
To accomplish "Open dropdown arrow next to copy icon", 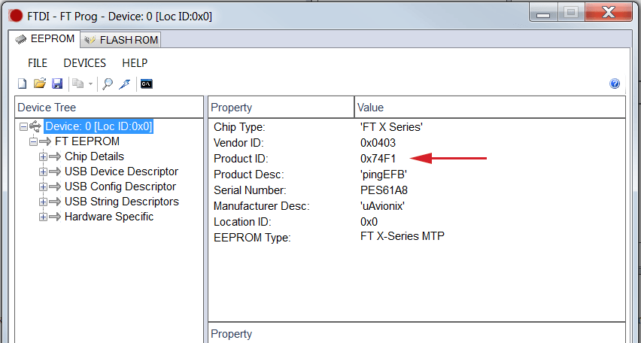I will point(90,84).
